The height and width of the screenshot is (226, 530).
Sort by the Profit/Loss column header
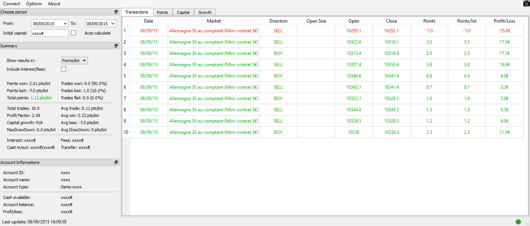(x=504, y=21)
